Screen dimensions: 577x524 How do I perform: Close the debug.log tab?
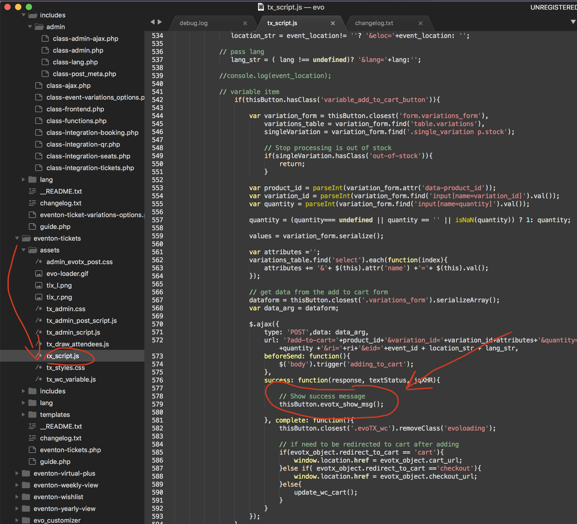point(245,23)
